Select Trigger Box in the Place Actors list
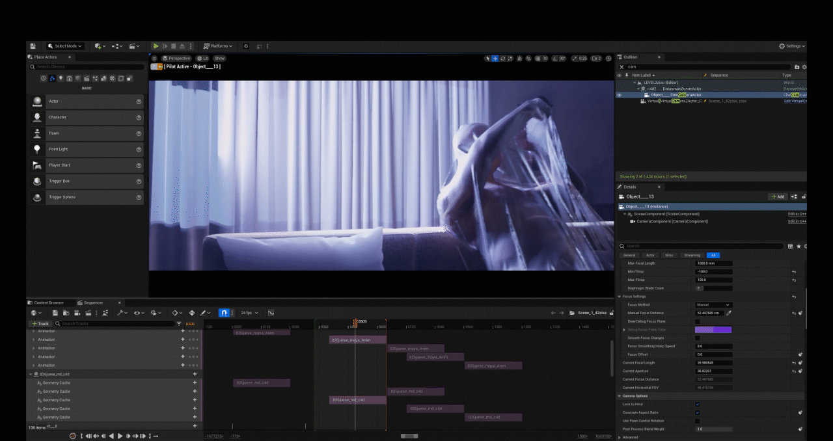 [86, 181]
